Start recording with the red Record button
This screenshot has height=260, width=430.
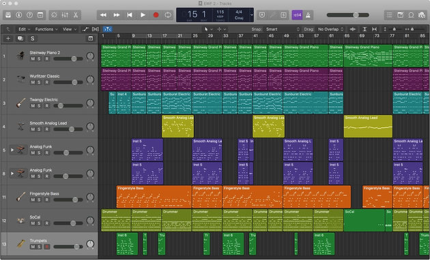156,15
